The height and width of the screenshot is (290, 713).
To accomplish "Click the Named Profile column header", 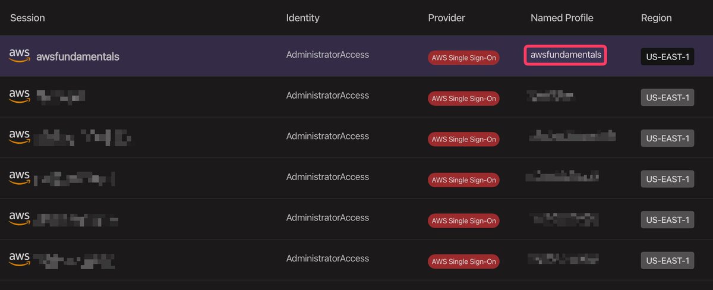I will click(x=562, y=18).
